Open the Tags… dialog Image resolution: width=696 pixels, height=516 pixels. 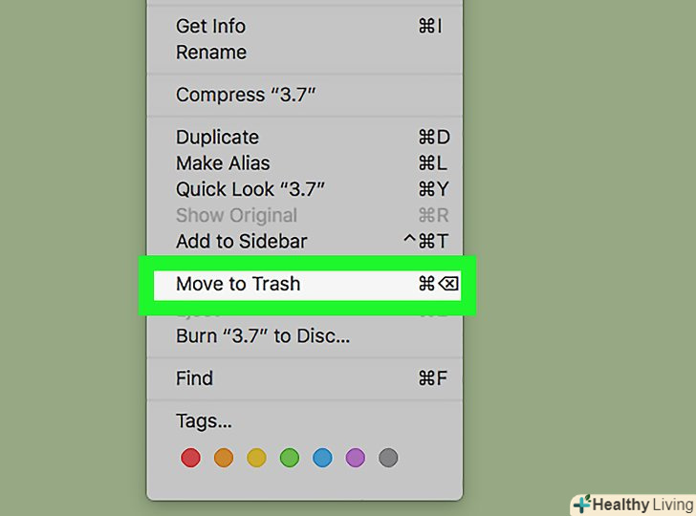click(204, 421)
